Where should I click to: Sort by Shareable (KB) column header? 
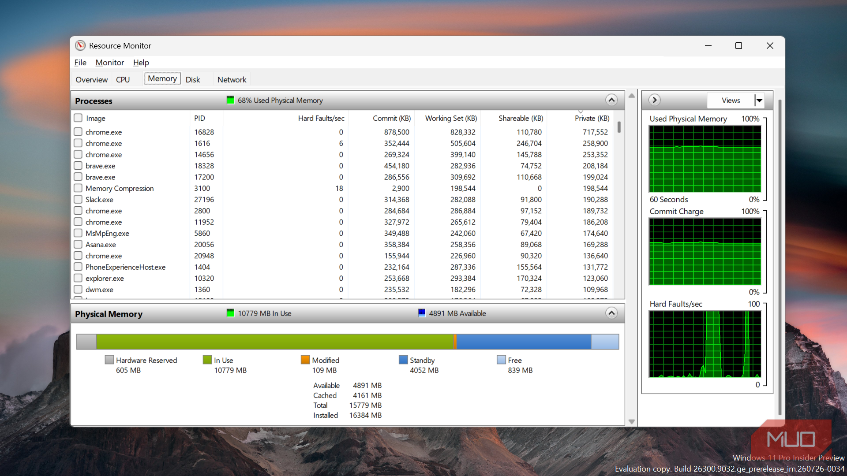[521, 118]
